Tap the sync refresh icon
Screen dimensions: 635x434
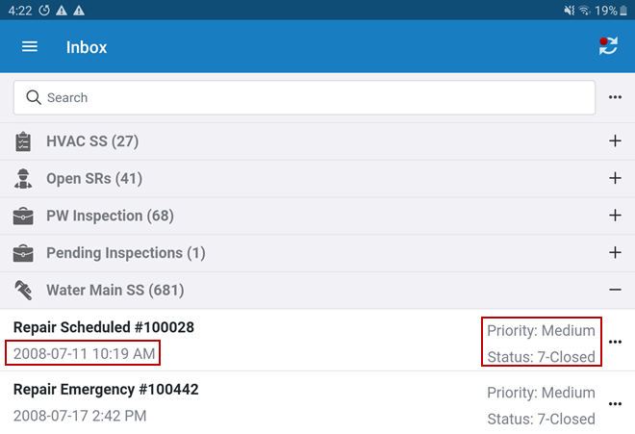(608, 46)
